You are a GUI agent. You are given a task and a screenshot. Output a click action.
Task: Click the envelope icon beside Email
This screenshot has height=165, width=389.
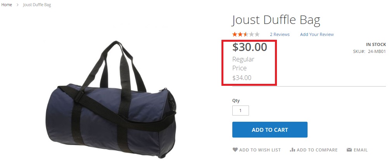tap(349, 150)
